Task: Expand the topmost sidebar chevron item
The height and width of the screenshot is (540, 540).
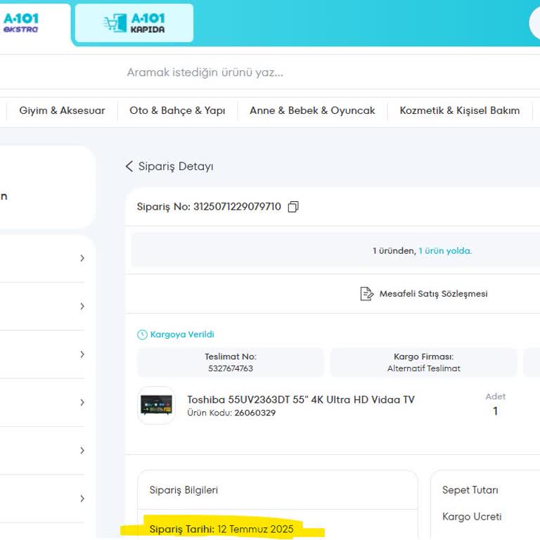Action: pyautogui.click(x=82, y=258)
